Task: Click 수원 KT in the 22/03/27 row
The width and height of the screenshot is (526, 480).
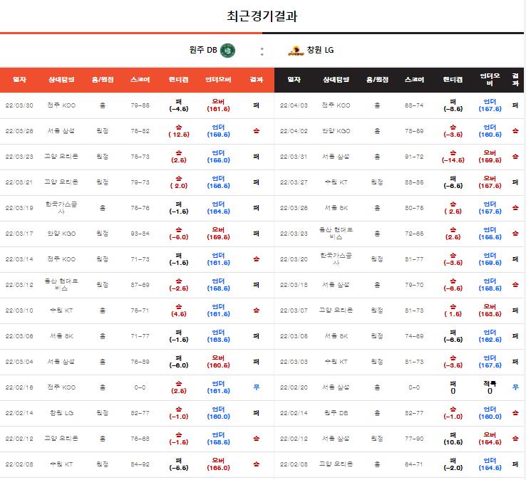Action: click(x=336, y=182)
